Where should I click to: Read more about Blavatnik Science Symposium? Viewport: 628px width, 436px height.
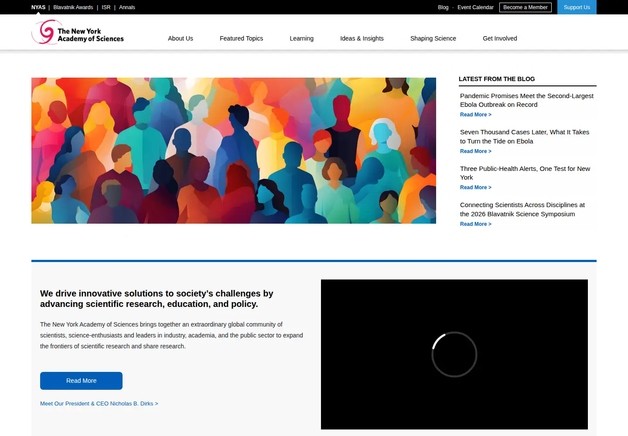[476, 224]
